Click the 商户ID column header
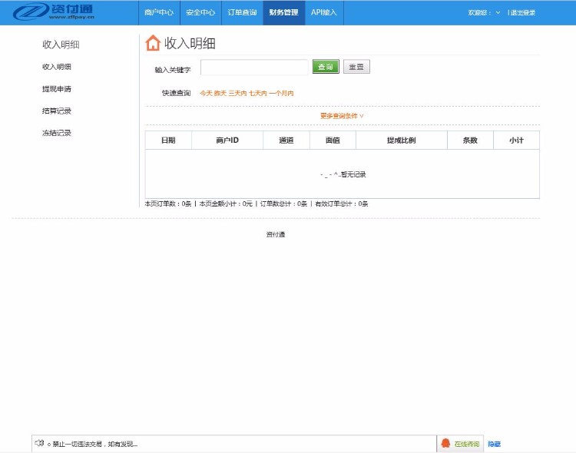 [x=227, y=140]
